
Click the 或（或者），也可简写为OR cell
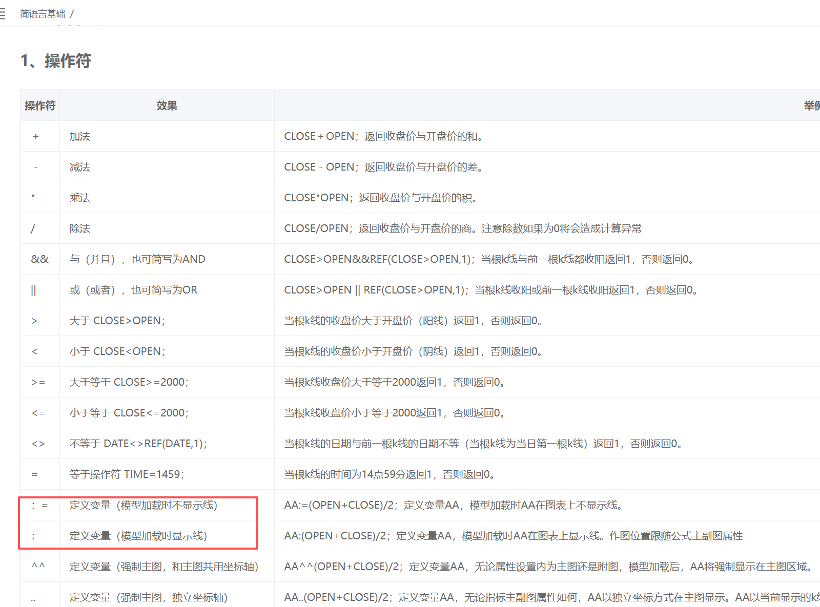tap(133, 290)
